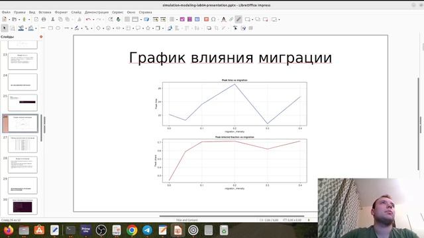
Task: Open the Правка menu
Action: coord(19,13)
